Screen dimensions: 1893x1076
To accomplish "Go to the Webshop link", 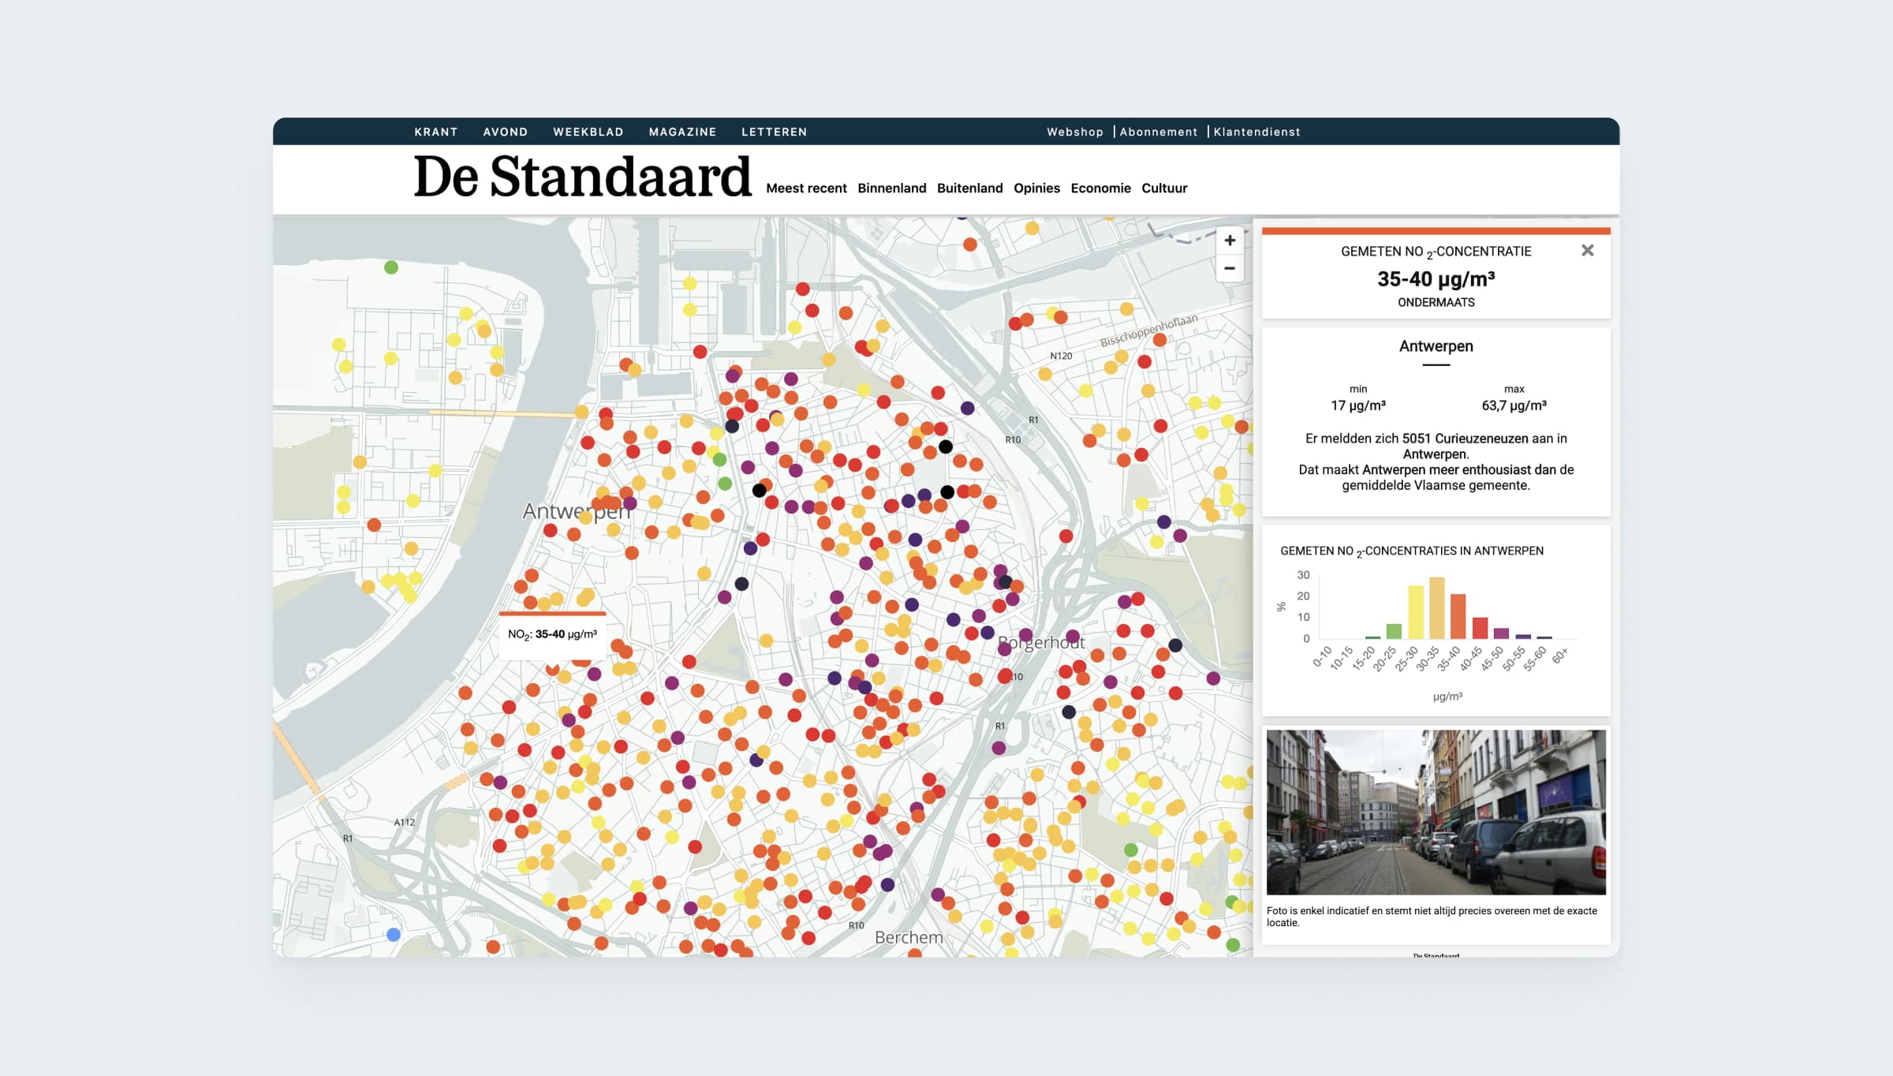I will [x=1075, y=132].
